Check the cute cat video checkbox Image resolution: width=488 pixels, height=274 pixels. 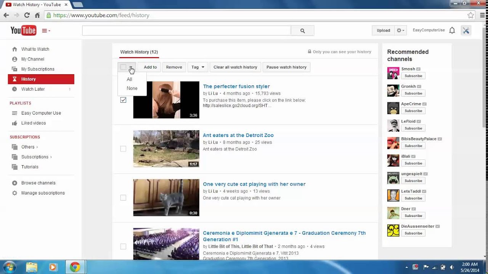click(123, 198)
